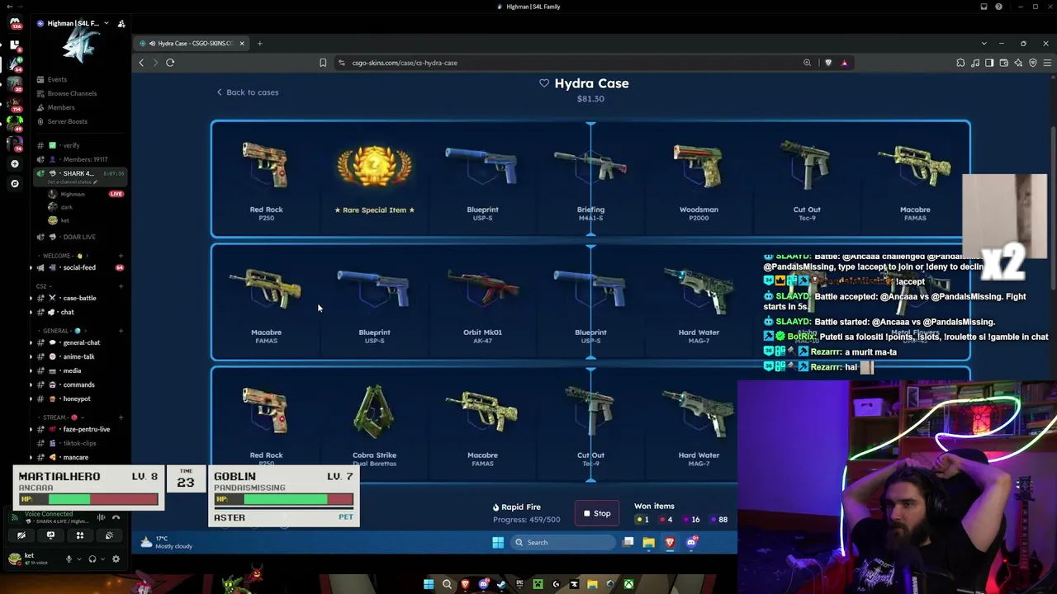Collapse the WELCOME channel category

63,256
